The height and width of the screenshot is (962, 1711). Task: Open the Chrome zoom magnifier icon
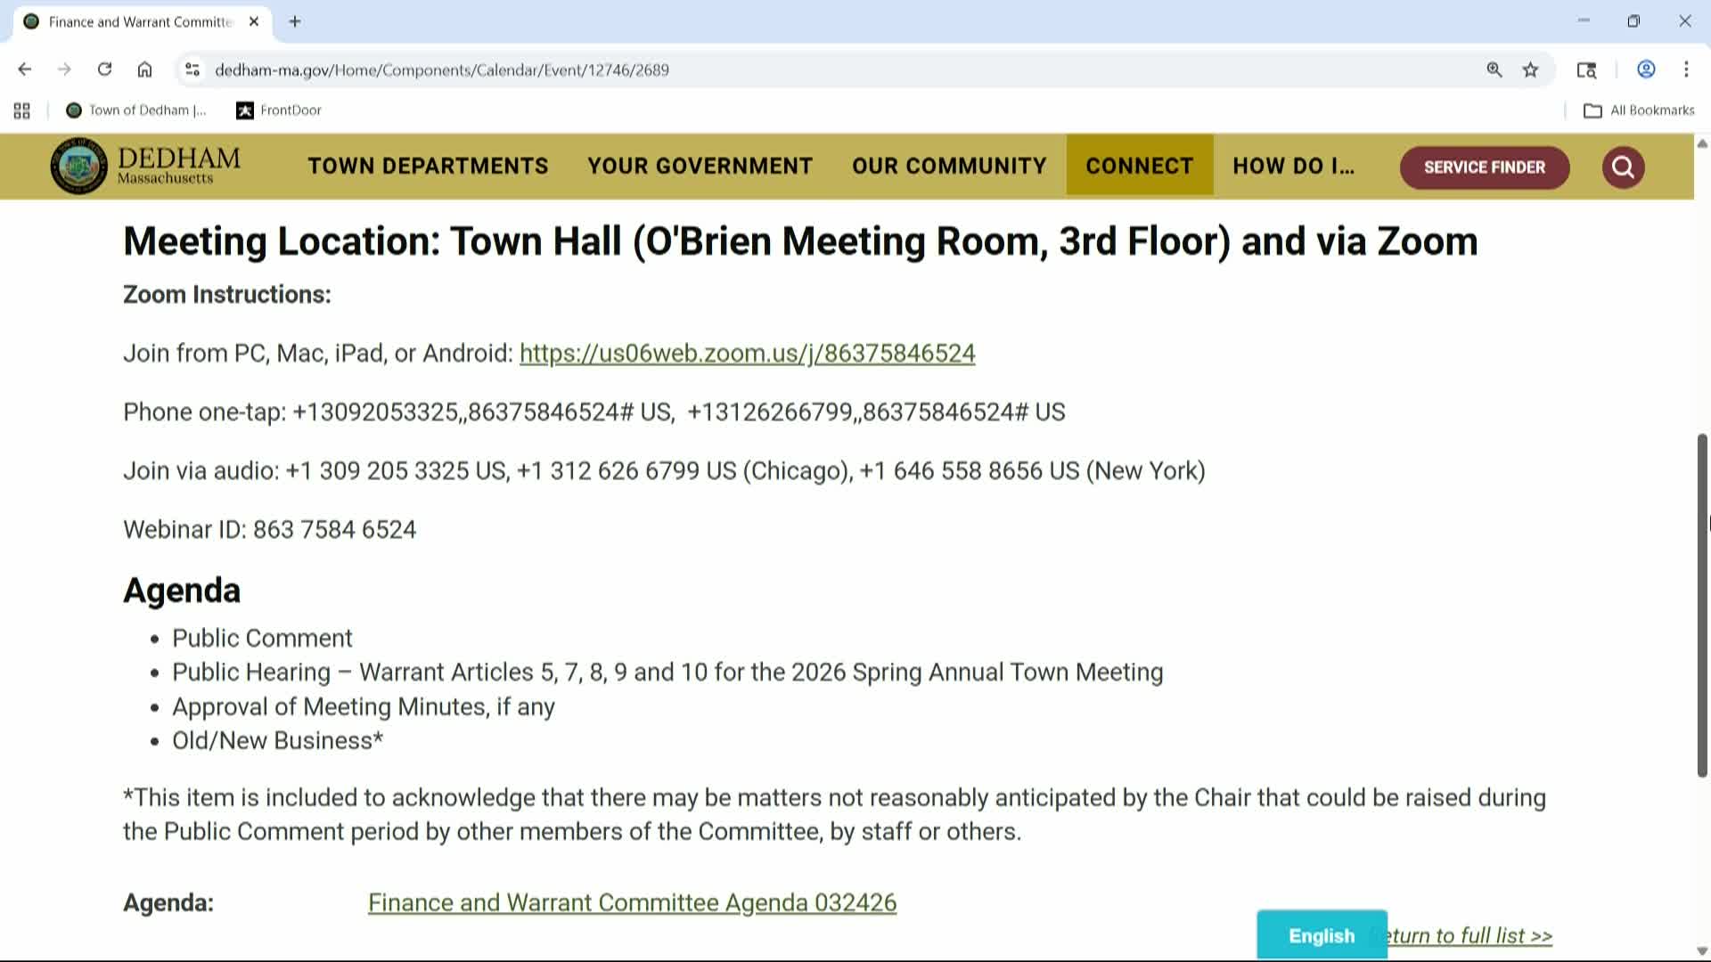click(1494, 69)
